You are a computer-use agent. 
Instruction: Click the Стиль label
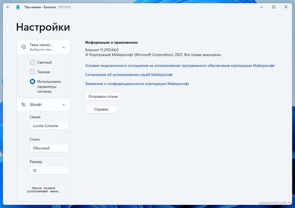tap(35, 140)
